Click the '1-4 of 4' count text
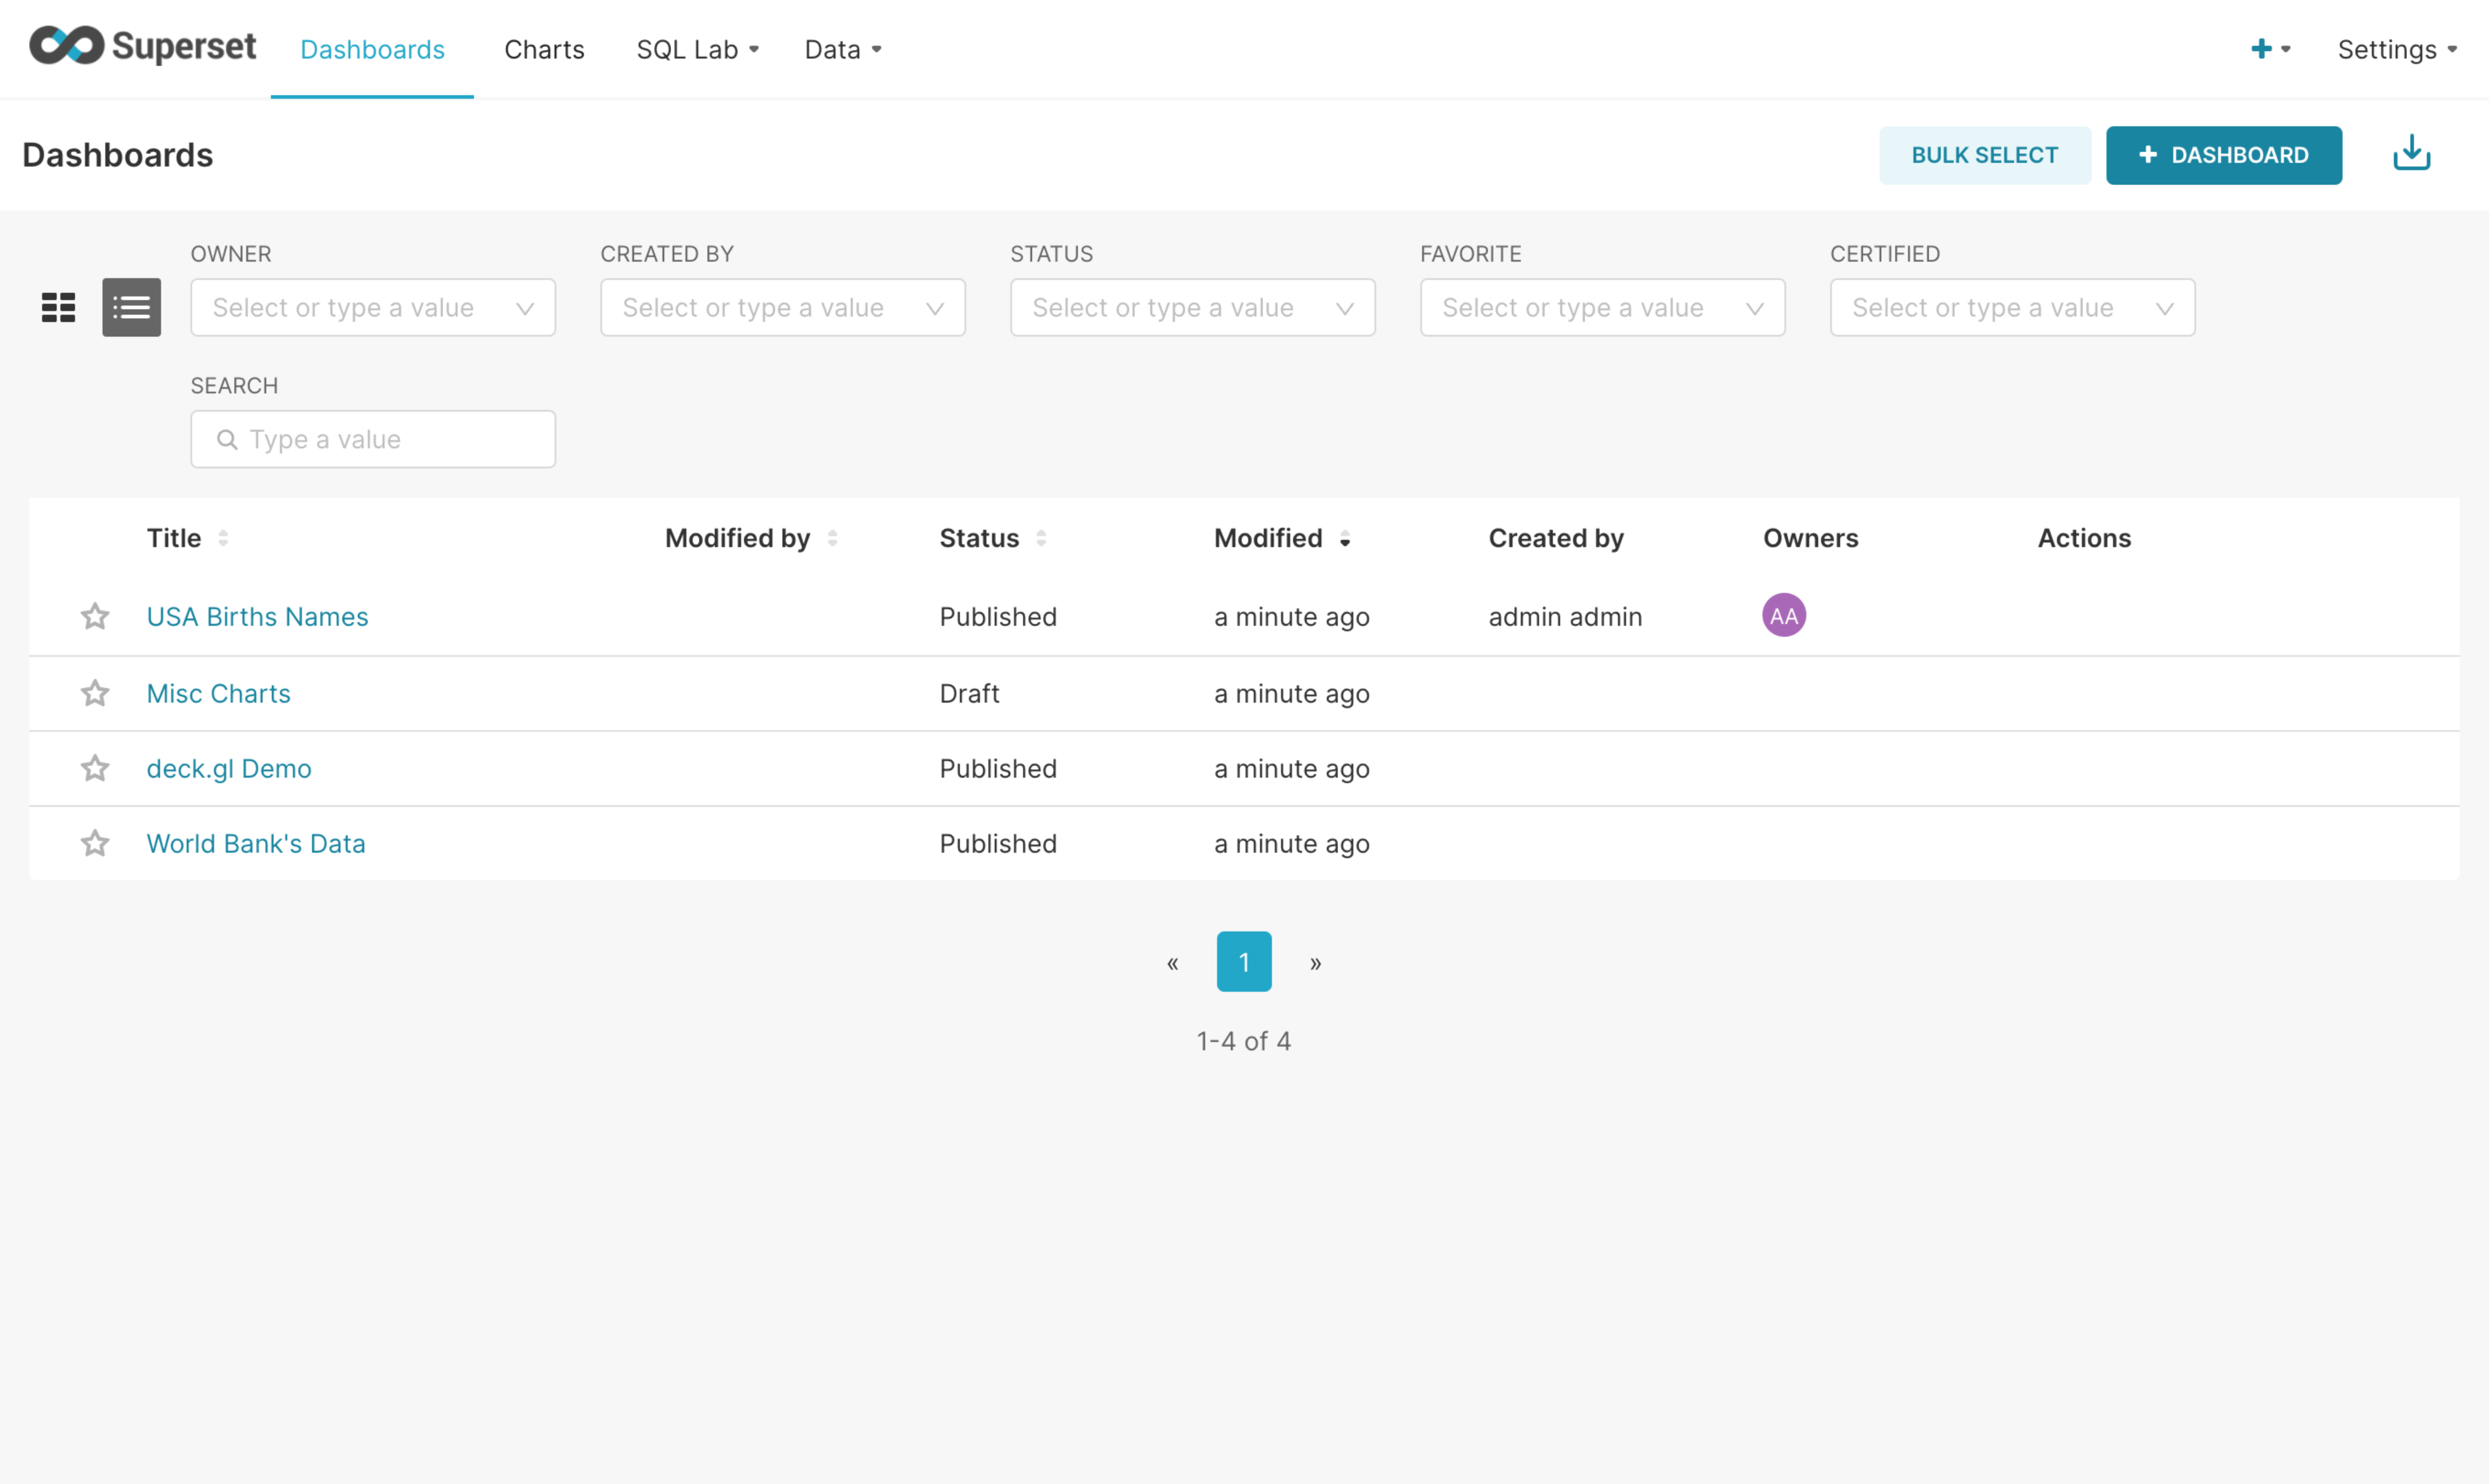 point(1244,1041)
